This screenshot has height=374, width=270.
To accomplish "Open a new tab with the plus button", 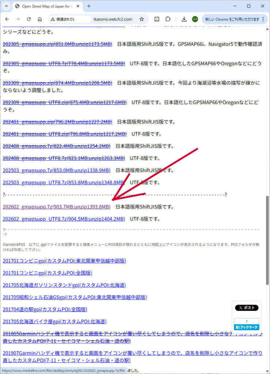I will [89, 6].
